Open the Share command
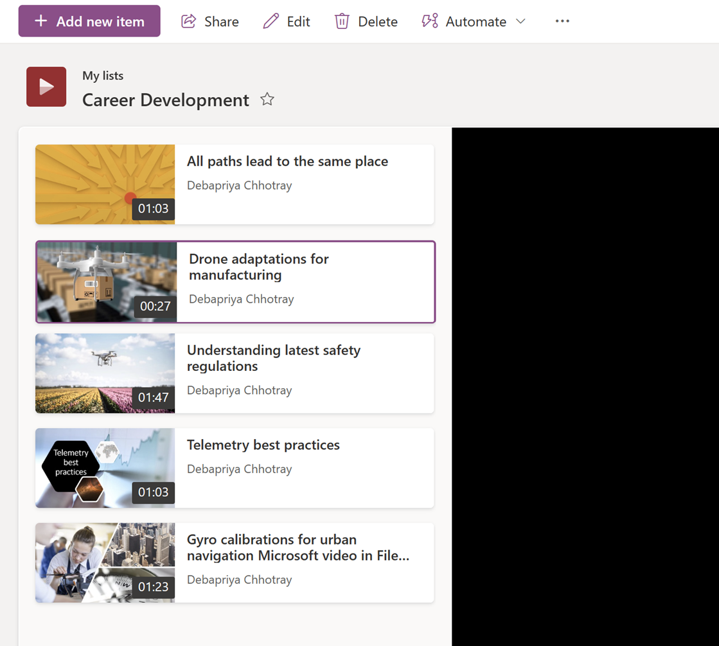This screenshot has height=646, width=719. pyautogui.click(x=210, y=22)
